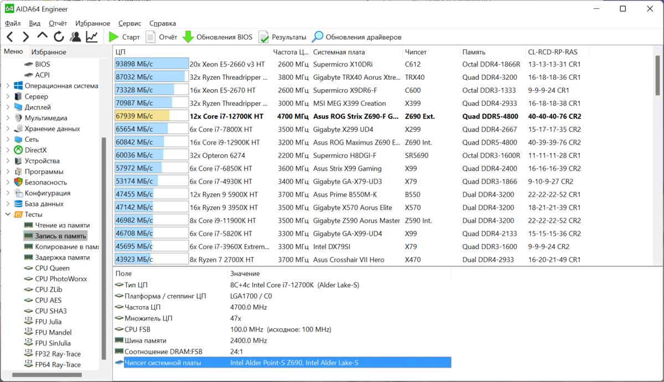This screenshot has height=382, width=664.
Task: Click the Программы tree icon
Action: point(18,172)
